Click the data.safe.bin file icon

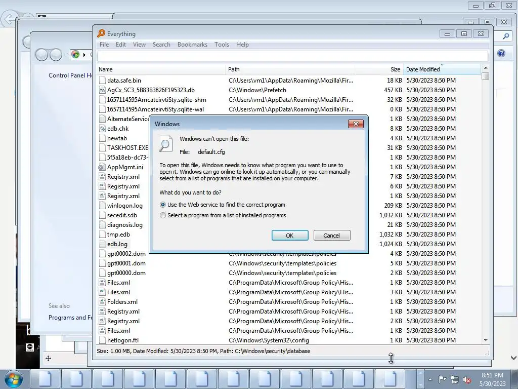[102, 81]
